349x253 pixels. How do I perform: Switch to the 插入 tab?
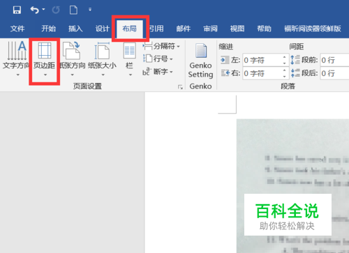point(75,29)
